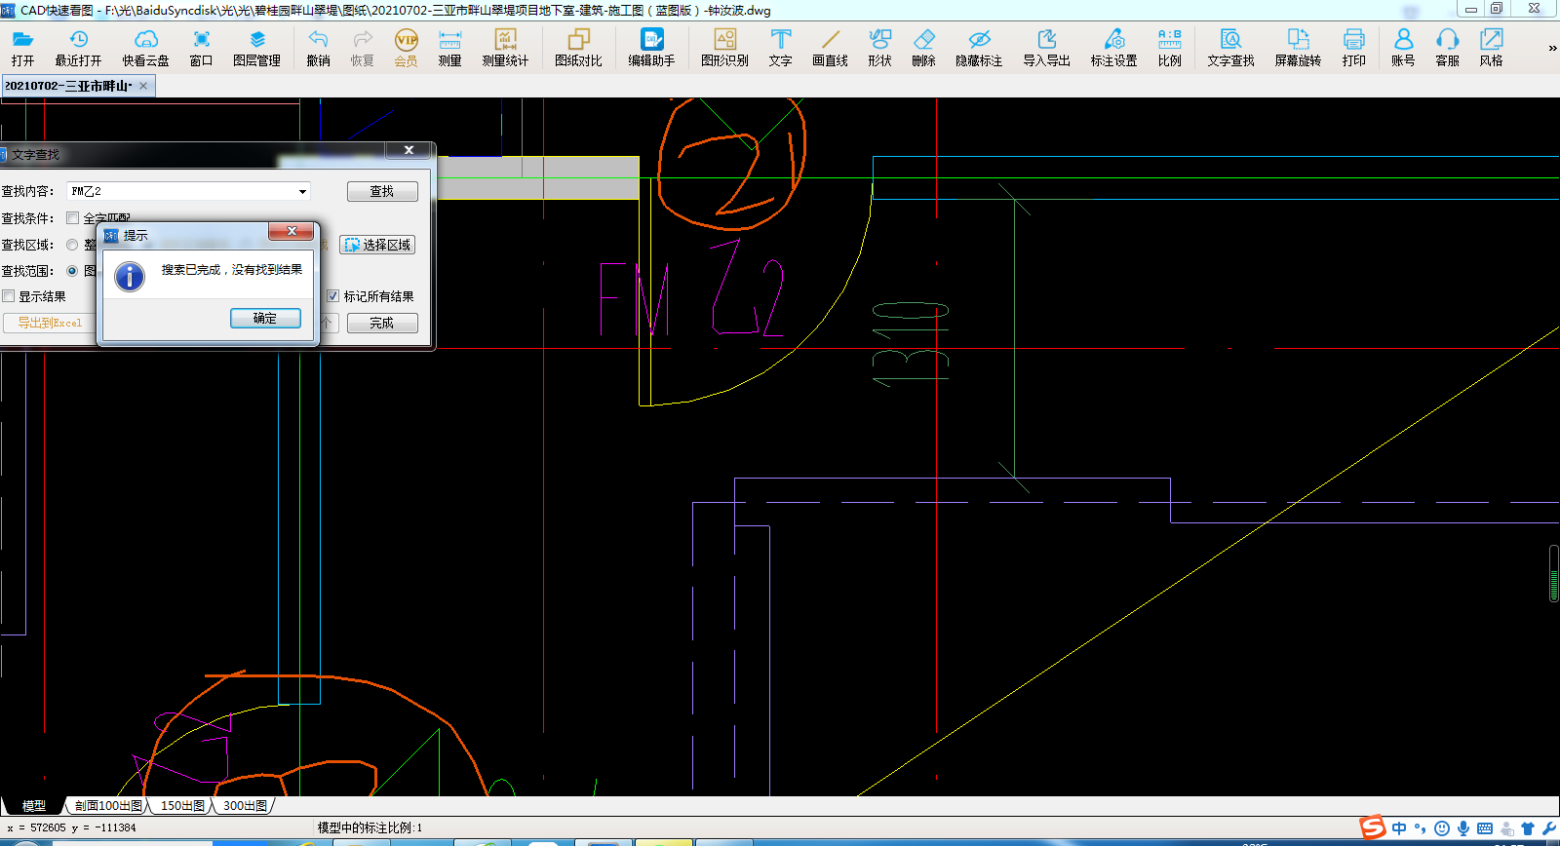Open the 账号 account icon
Screen dimensions: 1560x846
[1403, 47]
